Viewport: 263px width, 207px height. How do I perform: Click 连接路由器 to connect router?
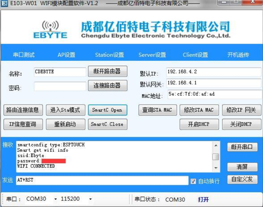(x=108, y=85)
